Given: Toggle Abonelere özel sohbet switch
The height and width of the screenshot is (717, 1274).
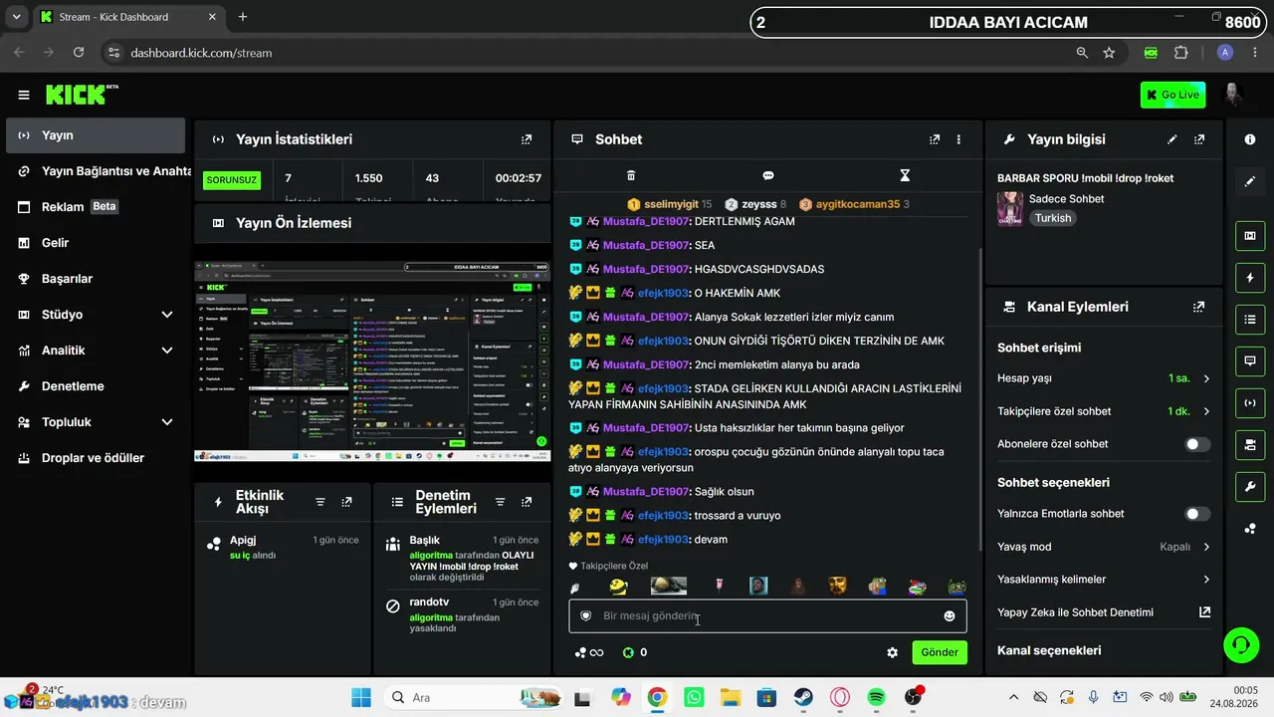Looking at the screenshot, I should click(x=1198, y=444).
